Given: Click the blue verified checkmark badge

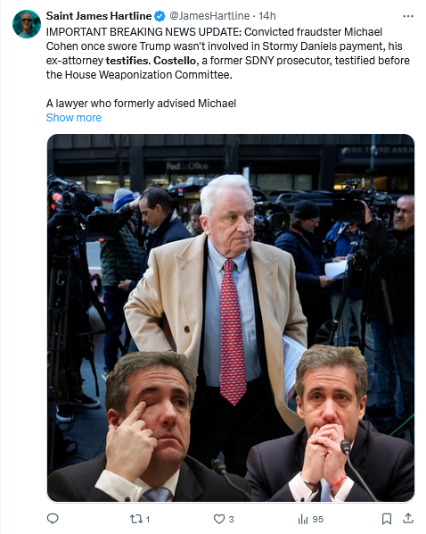Looking at the screenshot, I should [x=160, y=16].
